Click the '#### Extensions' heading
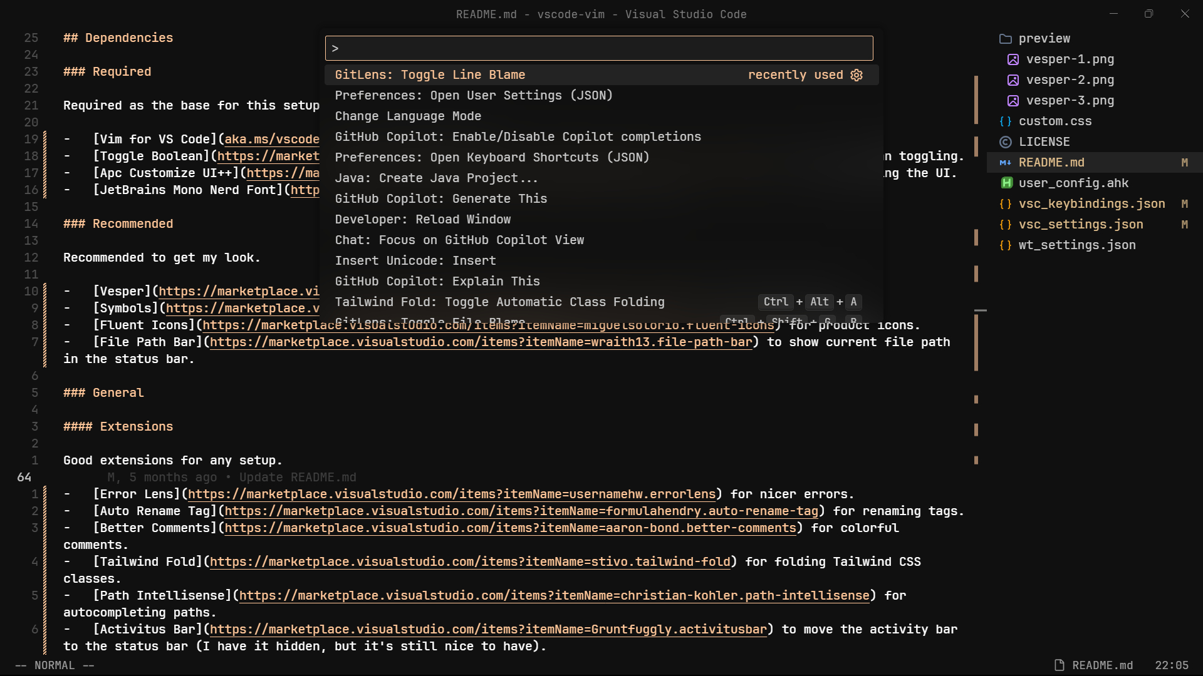The image size is (1203, 676). [118, 427]
